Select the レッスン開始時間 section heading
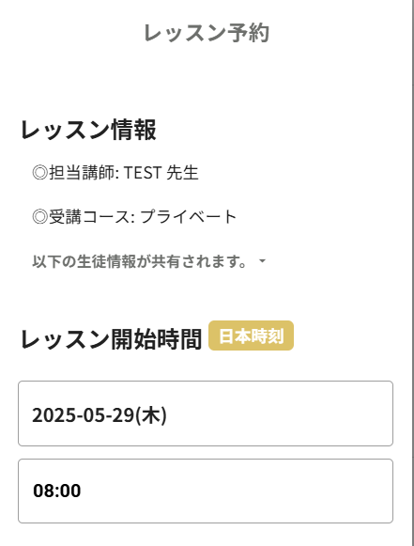Screen dimensions: 414x546 (x=111, y=339)
